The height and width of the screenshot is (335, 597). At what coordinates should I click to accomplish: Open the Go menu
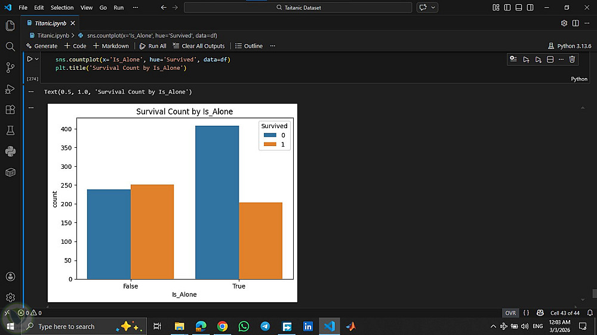[103, 8]
